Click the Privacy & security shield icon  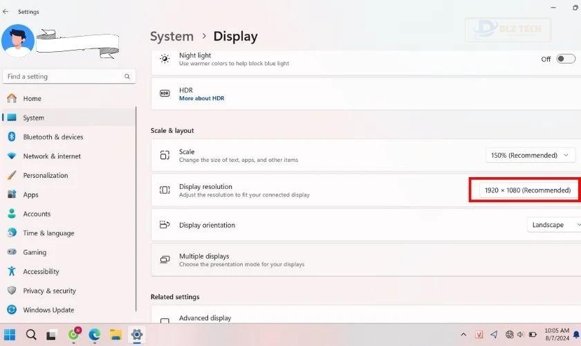coord(12,291)
